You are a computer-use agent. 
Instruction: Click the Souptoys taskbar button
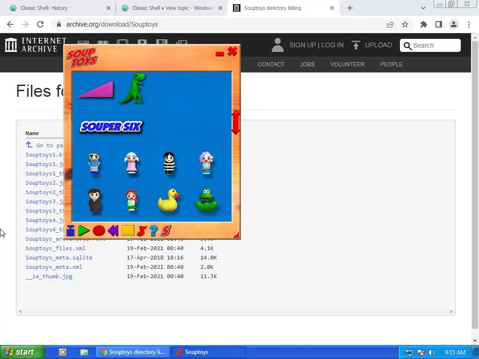tap(208, 352)
